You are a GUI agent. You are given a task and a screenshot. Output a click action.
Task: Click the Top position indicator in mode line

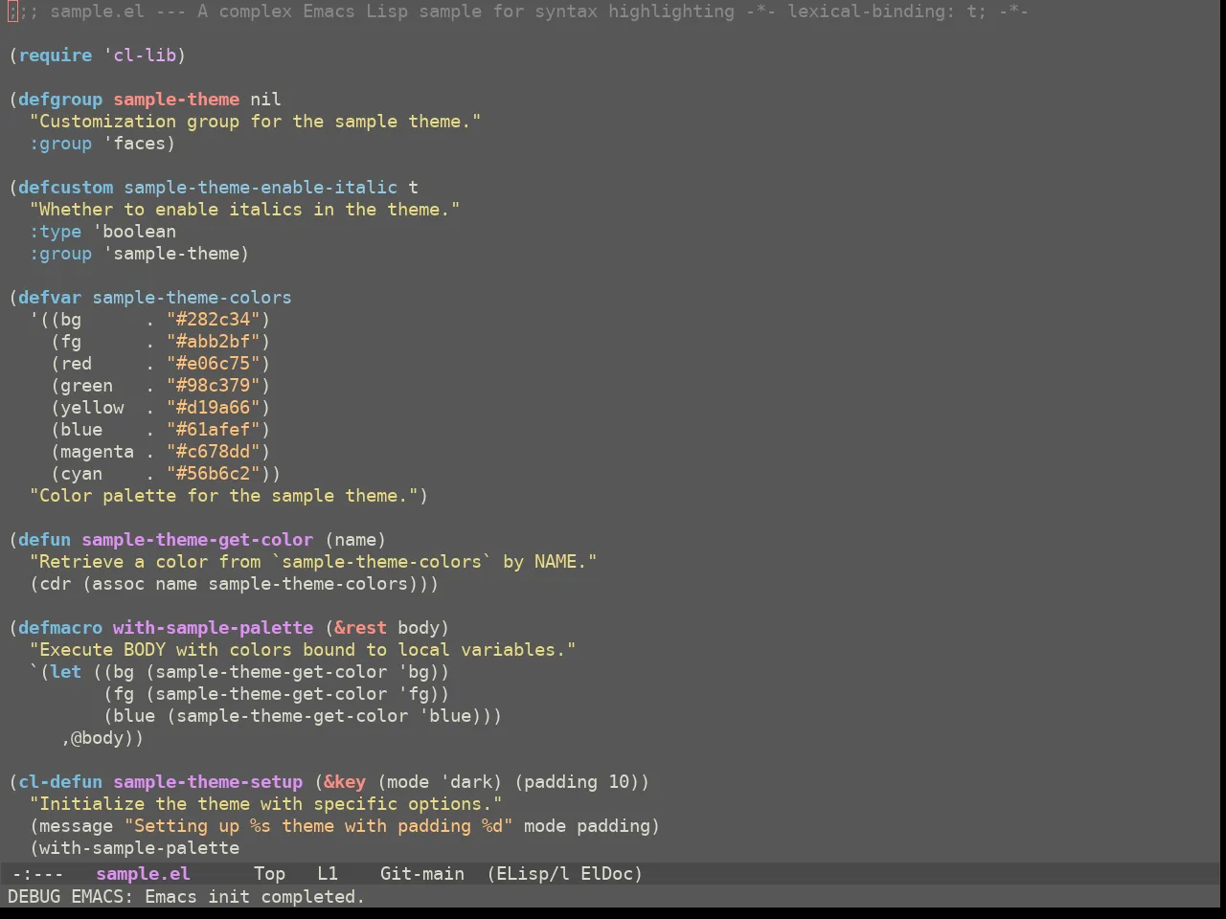tap(270, 873)
